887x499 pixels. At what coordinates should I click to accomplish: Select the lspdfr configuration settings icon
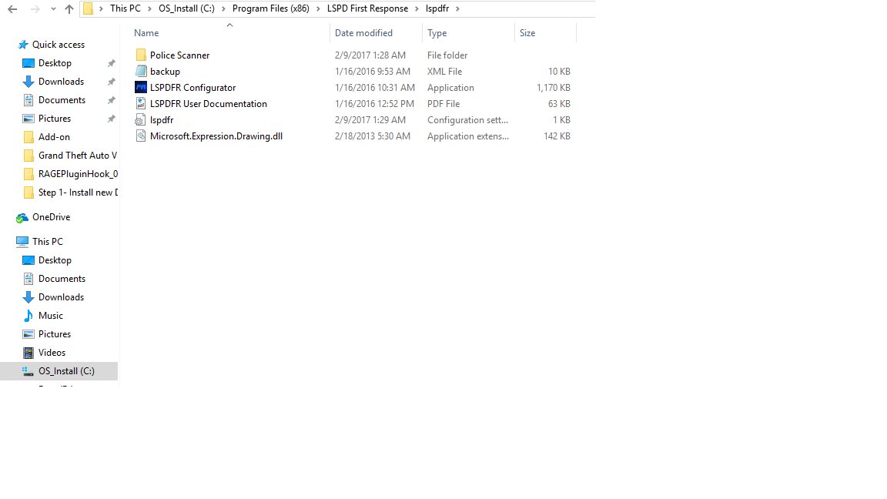140,120
